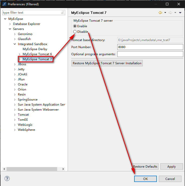Click the tree horizontal scrollbar thumb

click(x=32, y=169)
